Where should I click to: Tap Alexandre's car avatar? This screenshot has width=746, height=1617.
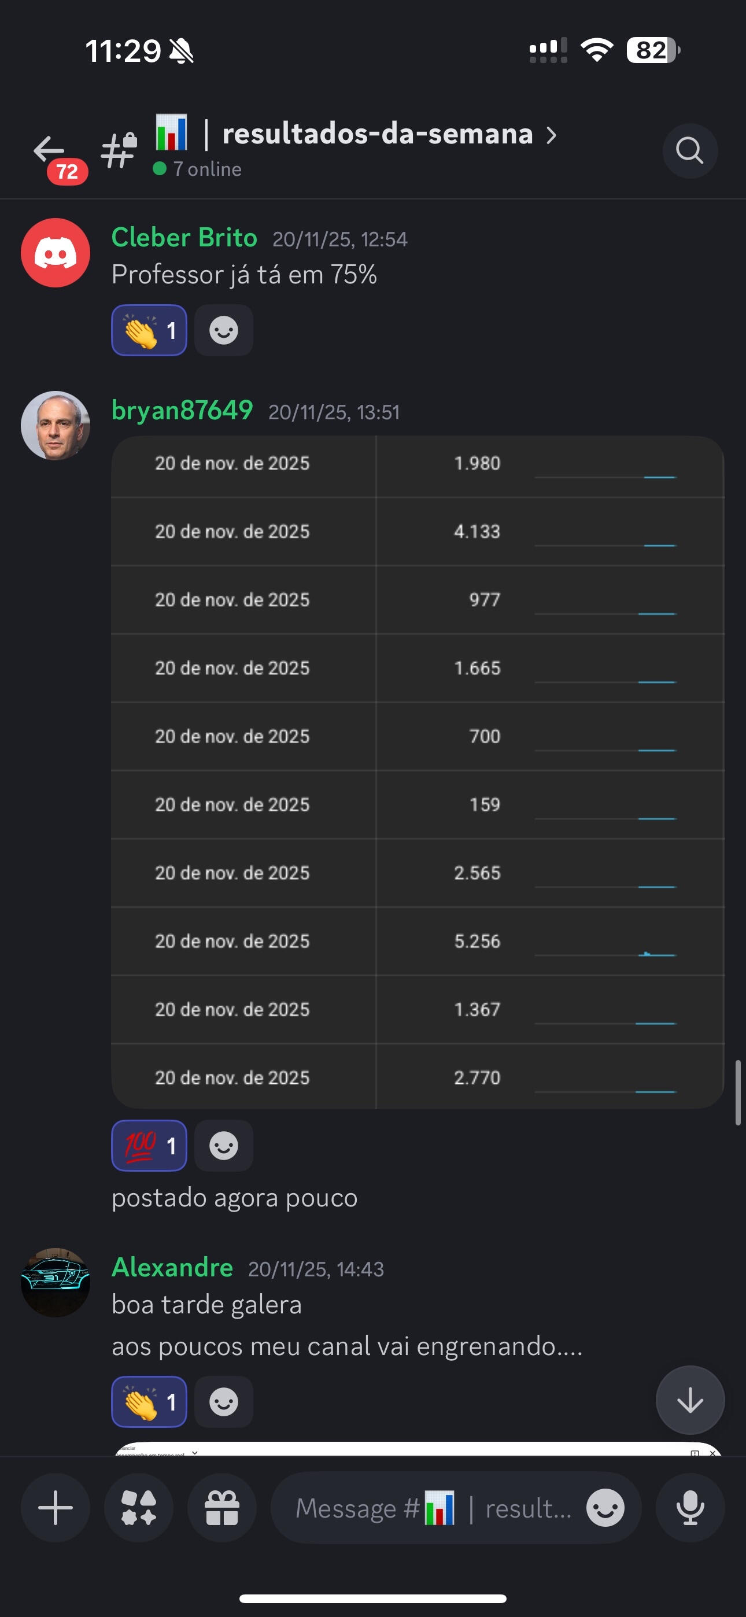(x=56, y=1282)
